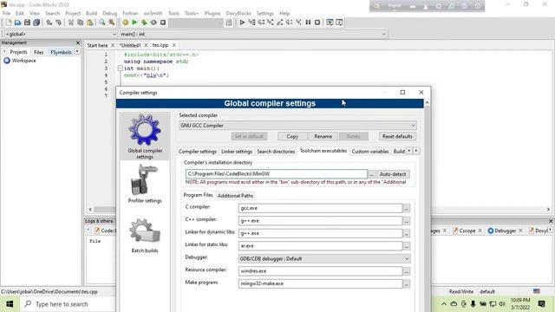Screen dimensions: 555x312
Task: Select the Files tab in Management
Action: tap(38, 52)
